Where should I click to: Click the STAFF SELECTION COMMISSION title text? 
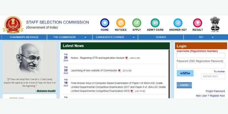click(58, 23)
